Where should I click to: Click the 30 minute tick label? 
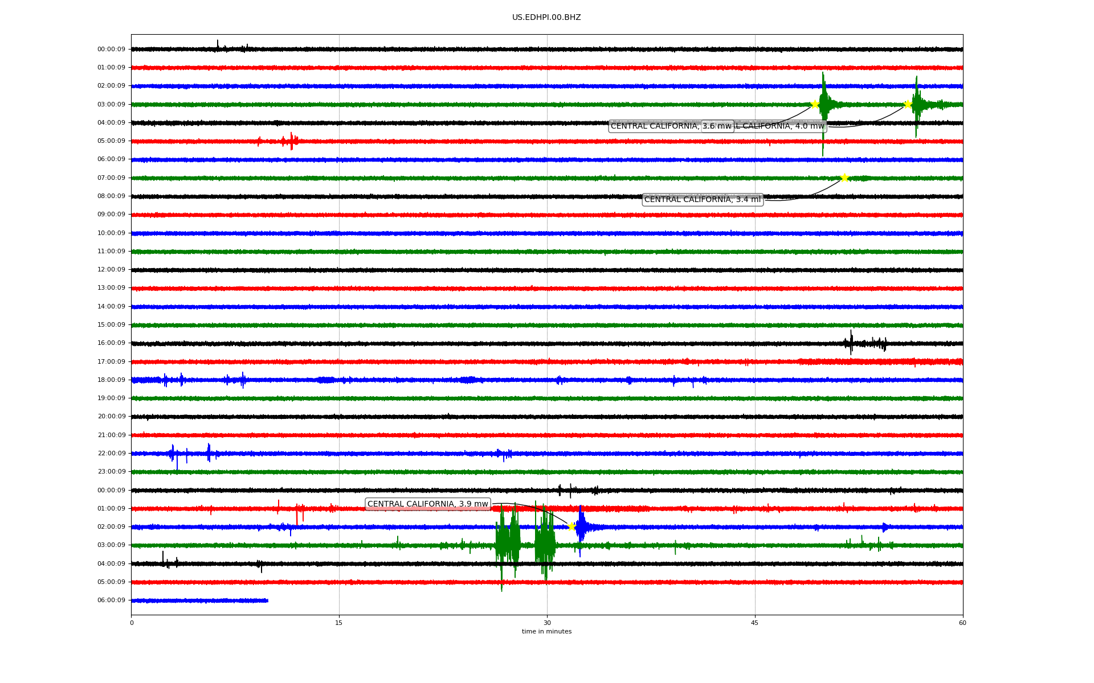pos(547,623)
